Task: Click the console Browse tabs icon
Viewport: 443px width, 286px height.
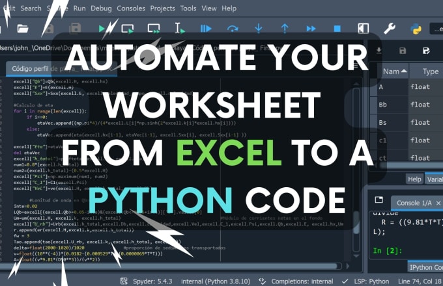Action: pos(379,200)
